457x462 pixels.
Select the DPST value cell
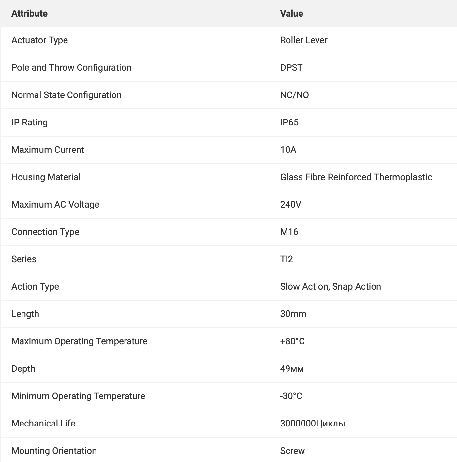click(291, 67)
